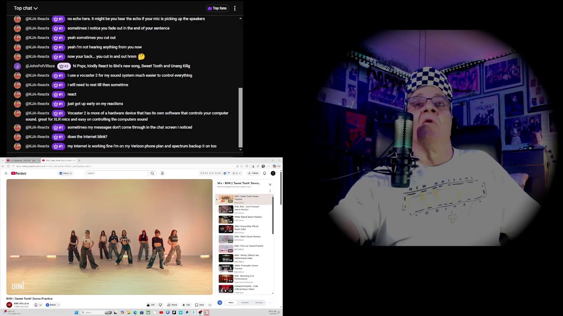Play 'First Luv' Dance Practice from mix

(x=244, y=248)
